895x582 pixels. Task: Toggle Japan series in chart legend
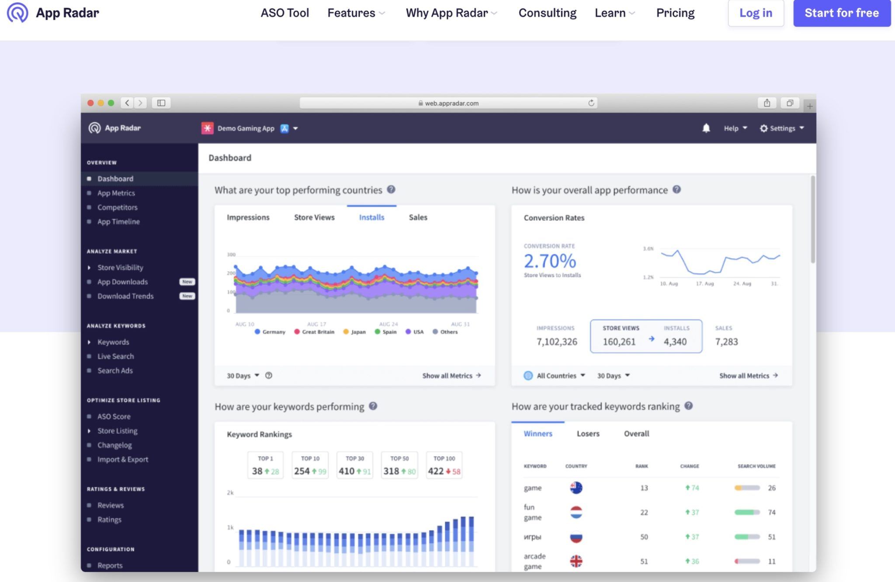click(354, 332)
